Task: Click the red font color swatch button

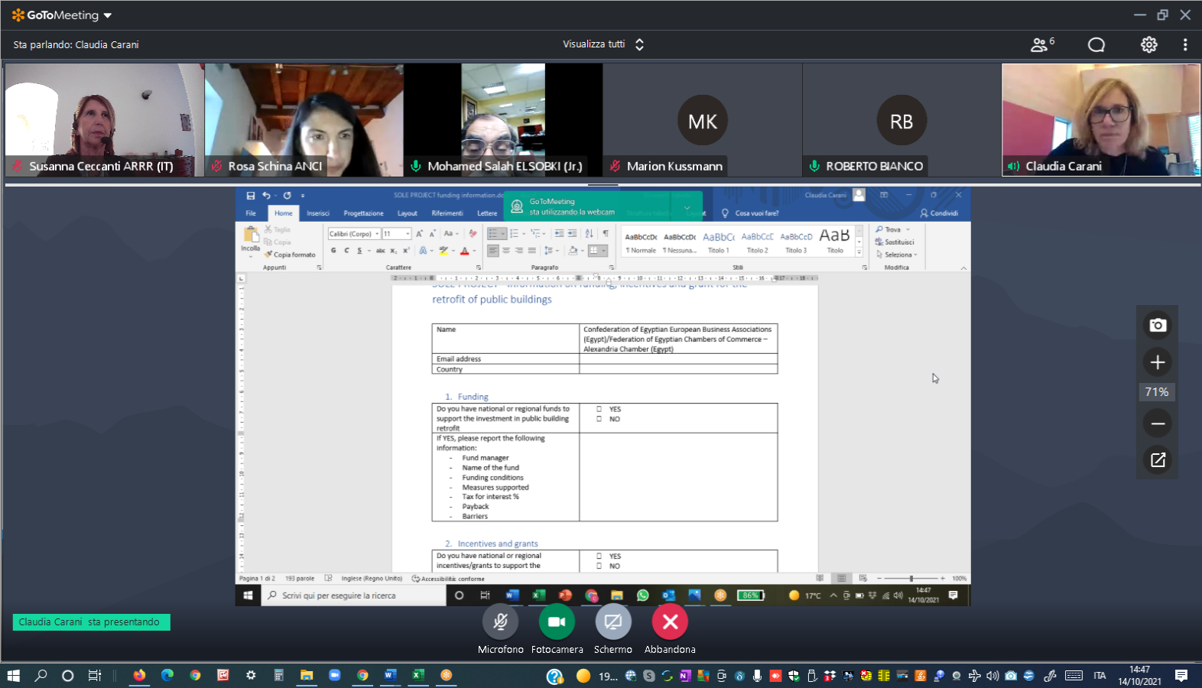Action: pyautogui.click(x=464, y=251)
